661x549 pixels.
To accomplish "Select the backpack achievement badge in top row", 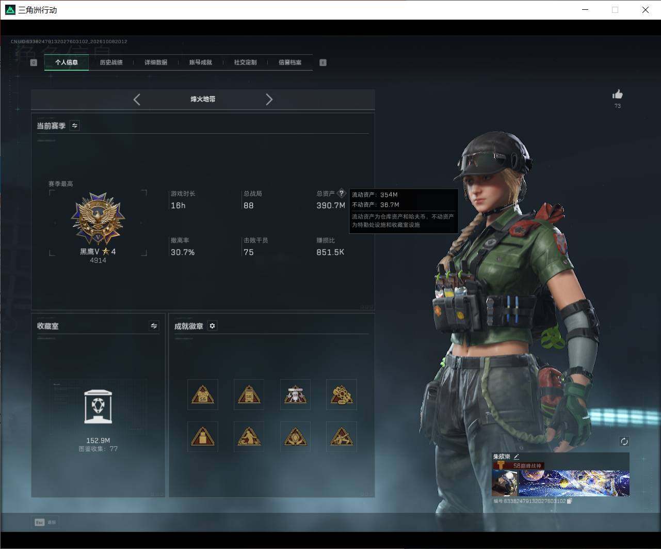I will [x=249, y=395].
